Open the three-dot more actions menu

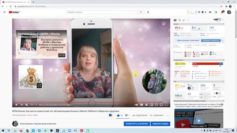(x=168, y=116)
